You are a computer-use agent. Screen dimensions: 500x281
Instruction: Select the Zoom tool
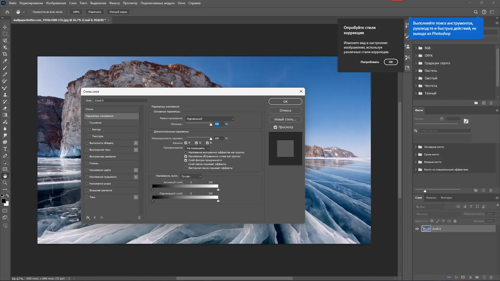pos(5,183)
